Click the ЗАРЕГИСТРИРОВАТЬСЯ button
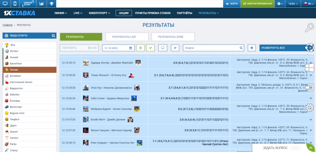The width and height of the screenshot is (316, 152). click(257, 4)
